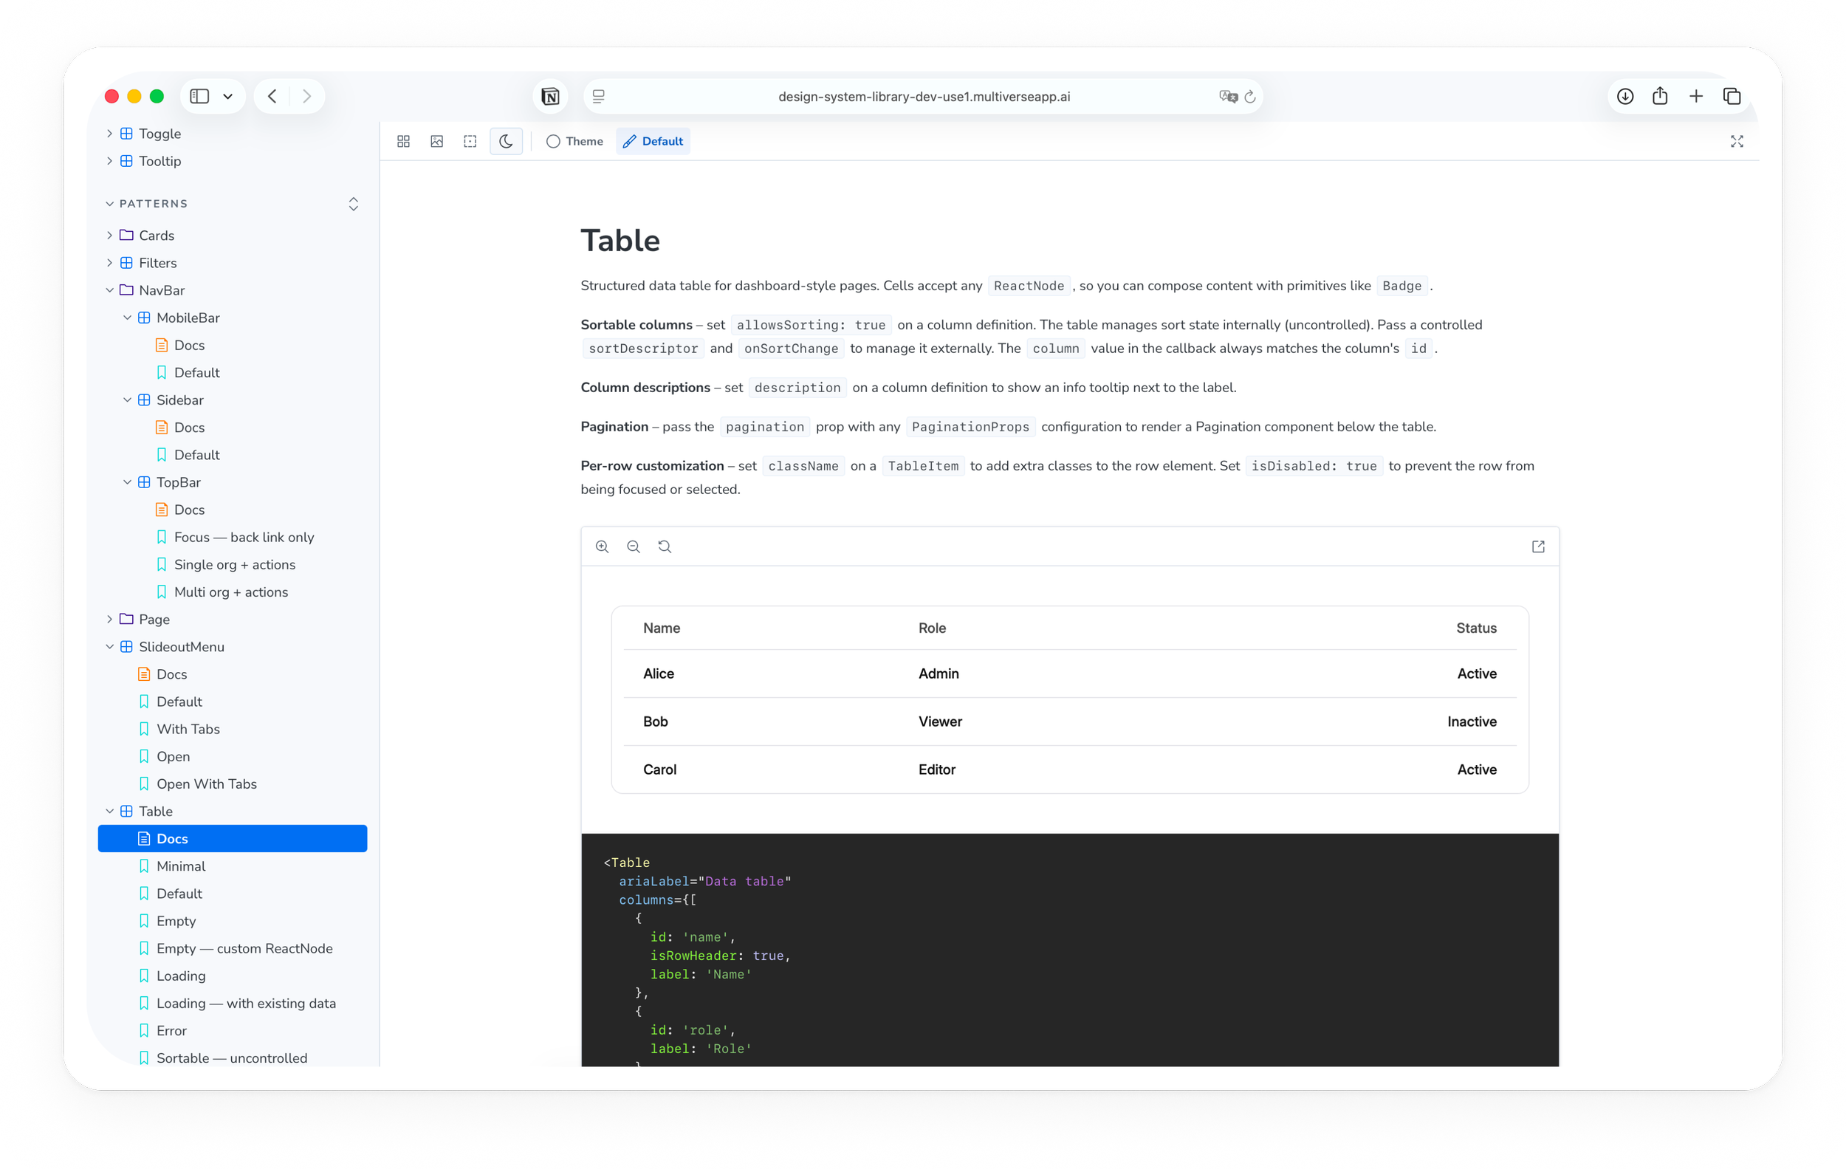
Task: Collapse the MobileBar component
Action: click(x=127, y=318)
